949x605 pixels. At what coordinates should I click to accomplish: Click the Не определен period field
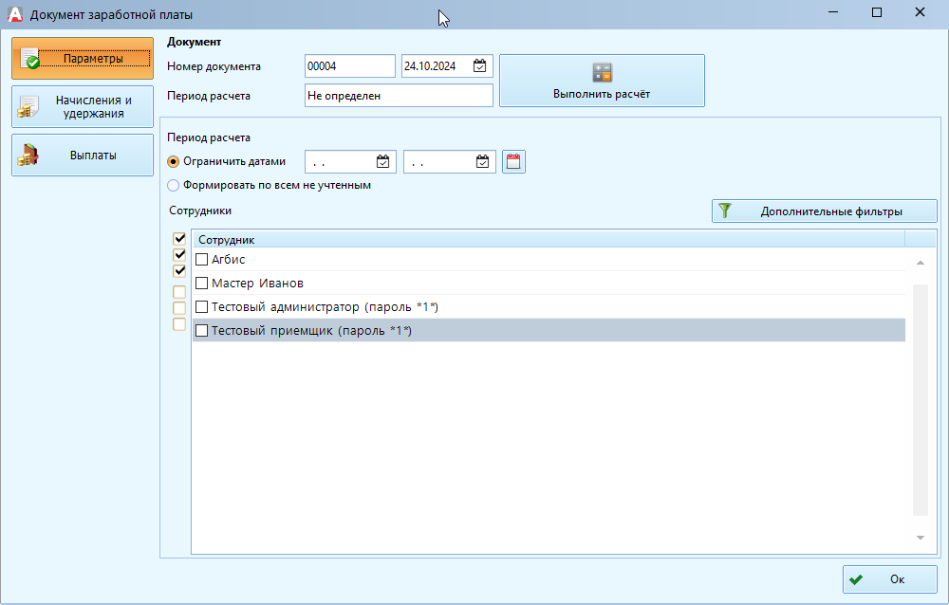(x=398, y=96)
